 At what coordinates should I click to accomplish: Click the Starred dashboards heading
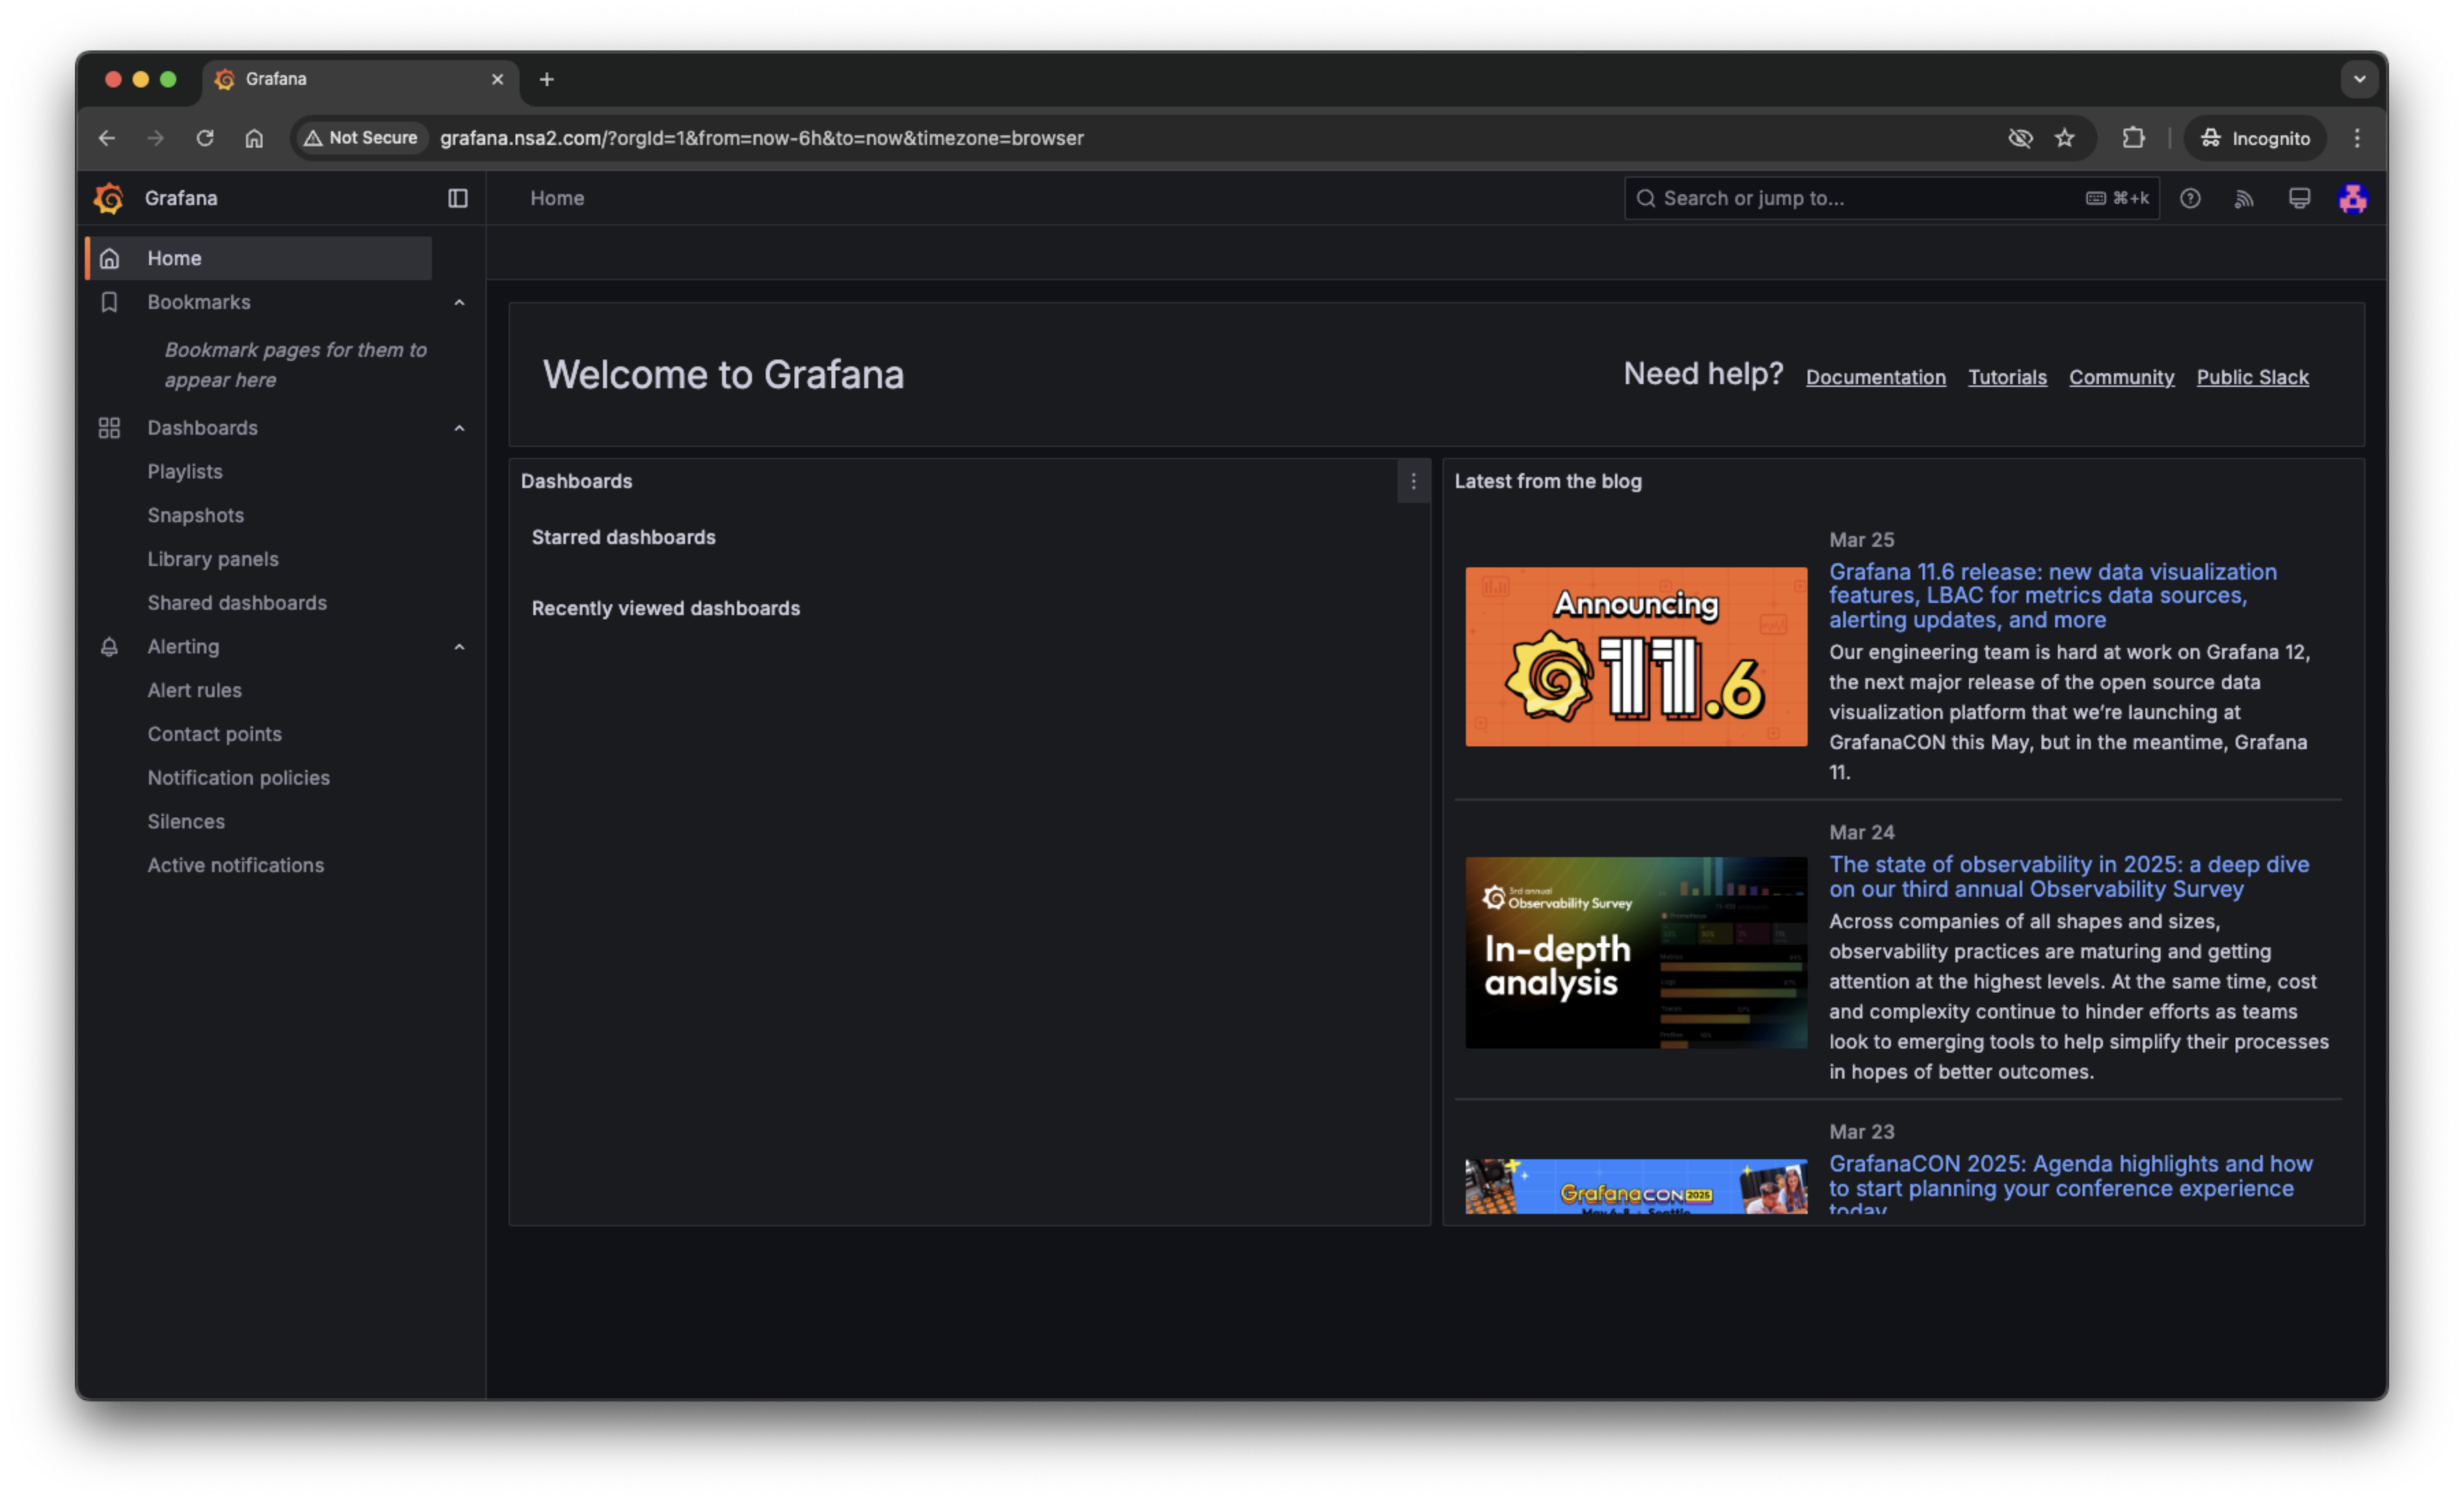coord(624,538)
